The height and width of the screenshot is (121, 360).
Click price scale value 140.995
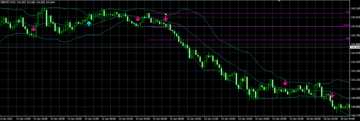point(355,98)
